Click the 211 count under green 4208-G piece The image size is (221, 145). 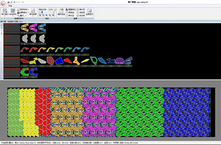68,55
